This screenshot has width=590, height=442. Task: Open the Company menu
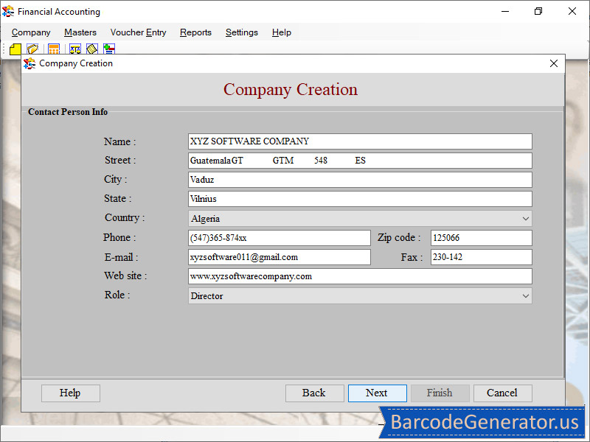[30, 32]
